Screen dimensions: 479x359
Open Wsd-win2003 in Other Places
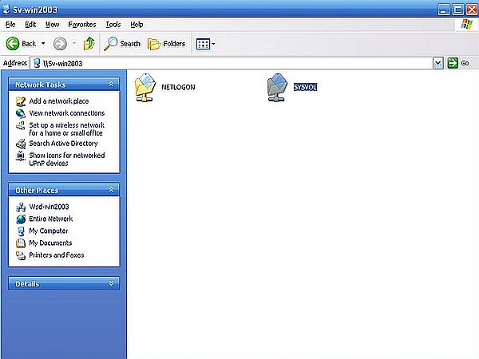tap(49, 207)
